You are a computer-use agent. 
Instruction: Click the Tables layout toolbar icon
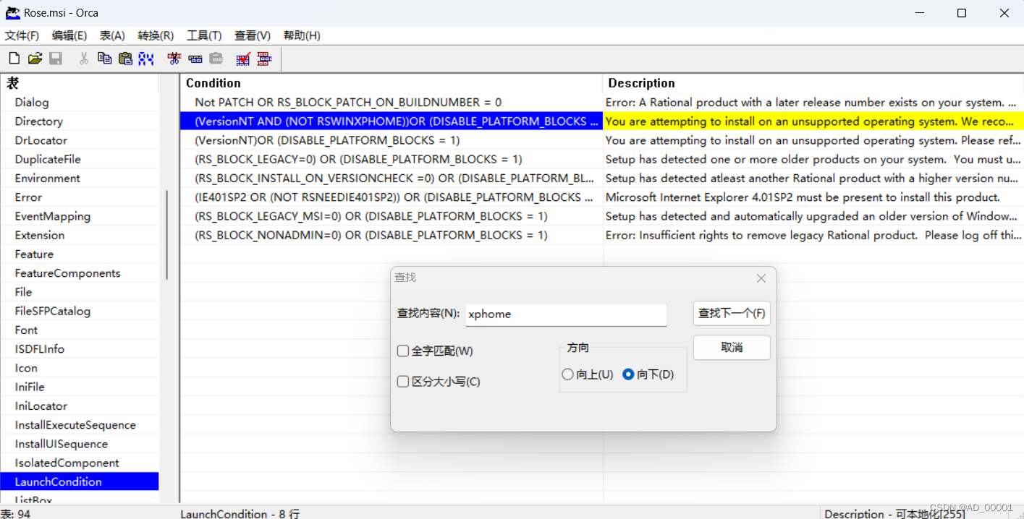(264, 59)
